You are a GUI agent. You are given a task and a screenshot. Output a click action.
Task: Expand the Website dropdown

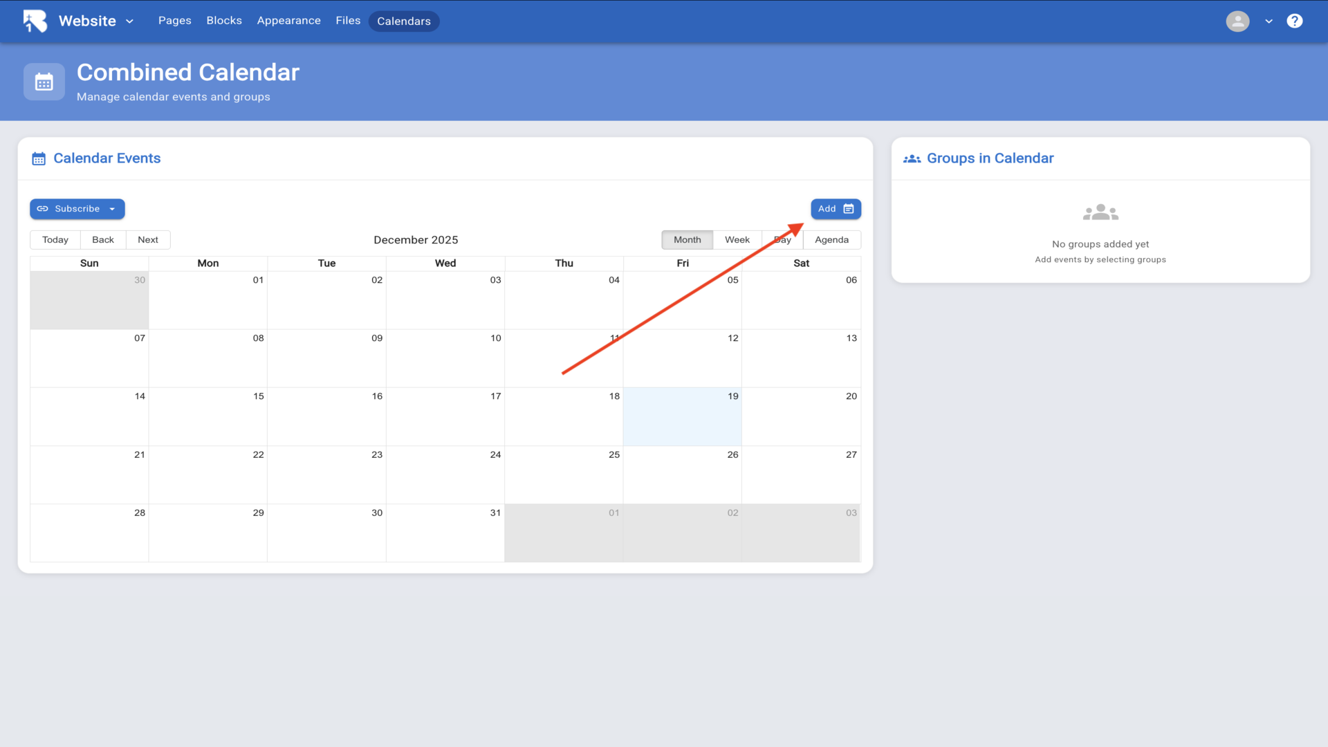(x=129, y=21)
